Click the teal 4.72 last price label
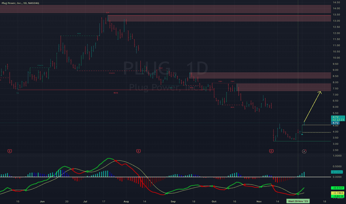 tap(338, 118)
